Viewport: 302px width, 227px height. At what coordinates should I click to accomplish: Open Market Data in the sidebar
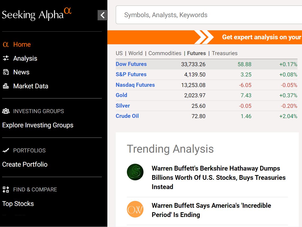point(31,86)
